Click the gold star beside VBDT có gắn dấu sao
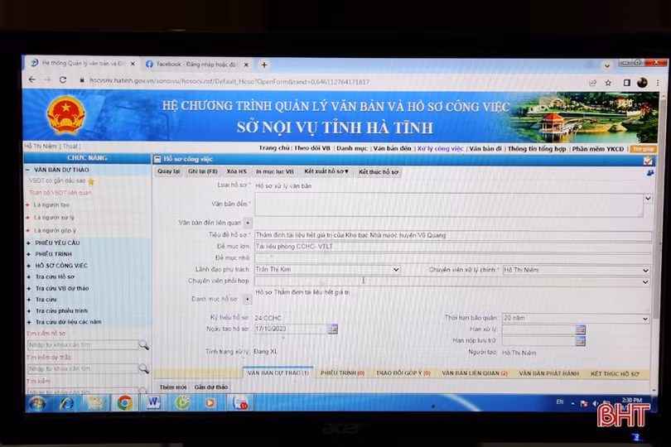Viewport: 671px width, 447px height. coord(91,182)
